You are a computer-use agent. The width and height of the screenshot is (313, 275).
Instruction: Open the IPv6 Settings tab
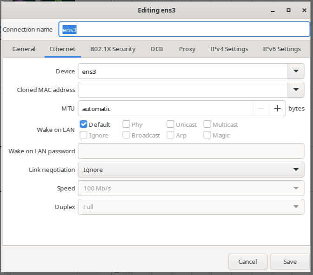coord(281,49)
